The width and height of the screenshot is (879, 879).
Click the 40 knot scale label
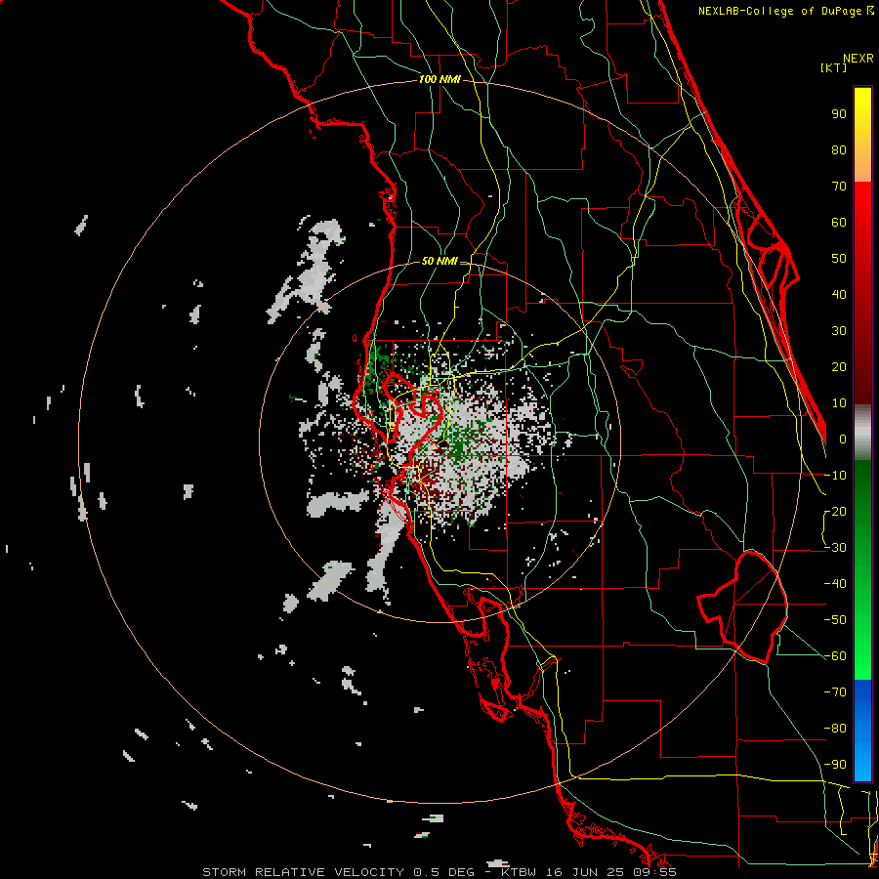839,294
